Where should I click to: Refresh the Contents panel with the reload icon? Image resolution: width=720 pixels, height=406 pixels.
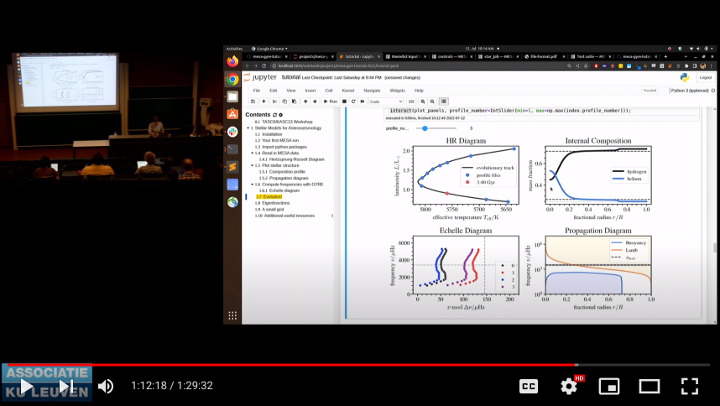274,115
